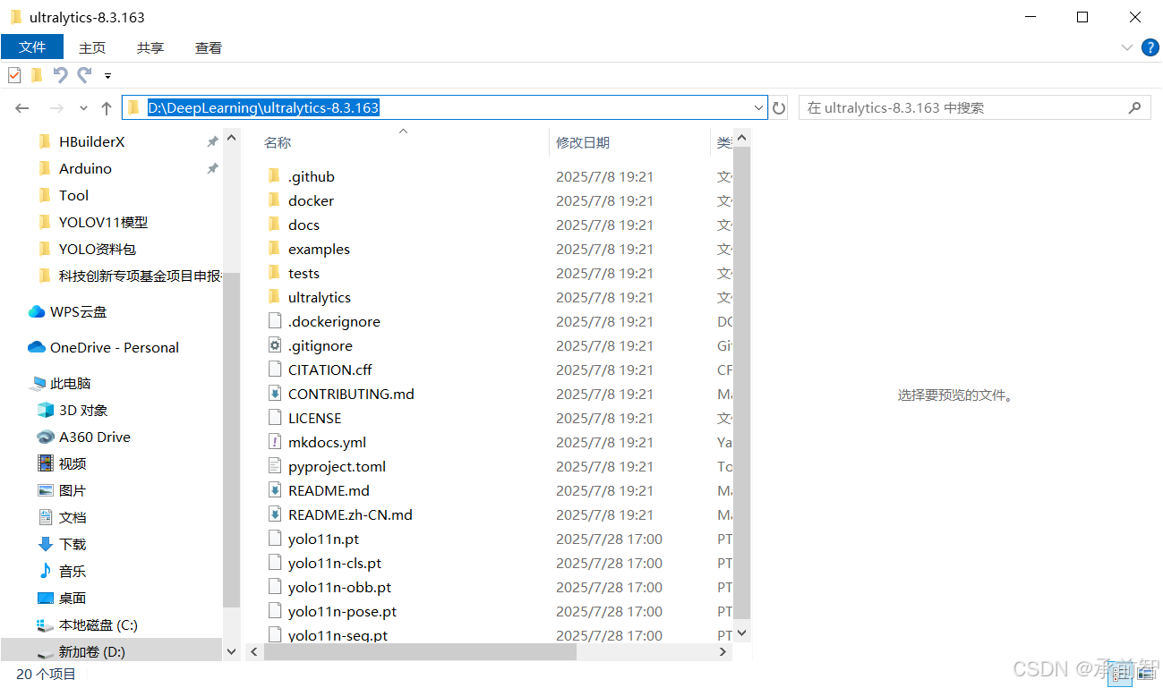Open the 音乐 library in navigation pane

pyautogui.click(x=73, y=571)
